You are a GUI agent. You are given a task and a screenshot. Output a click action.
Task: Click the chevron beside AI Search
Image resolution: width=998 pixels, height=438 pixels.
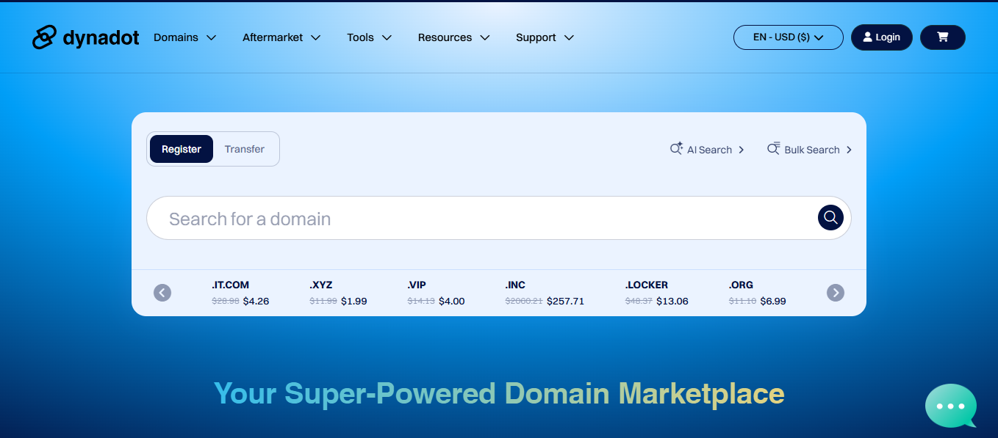point(742,150)
